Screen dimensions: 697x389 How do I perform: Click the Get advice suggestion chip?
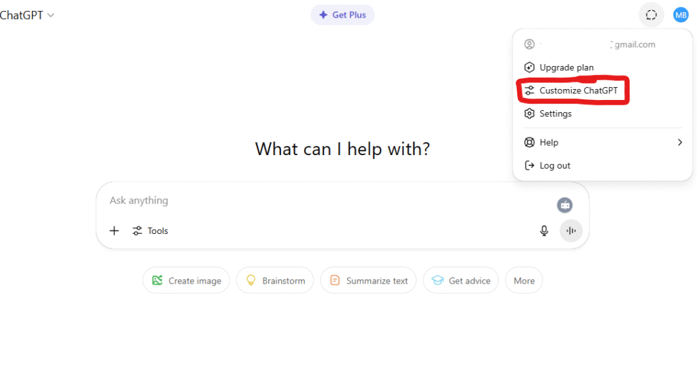tap(461, 281)
